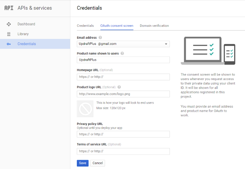Click the Product logo URL field
The image size is (245, 169).
[123, 94]
